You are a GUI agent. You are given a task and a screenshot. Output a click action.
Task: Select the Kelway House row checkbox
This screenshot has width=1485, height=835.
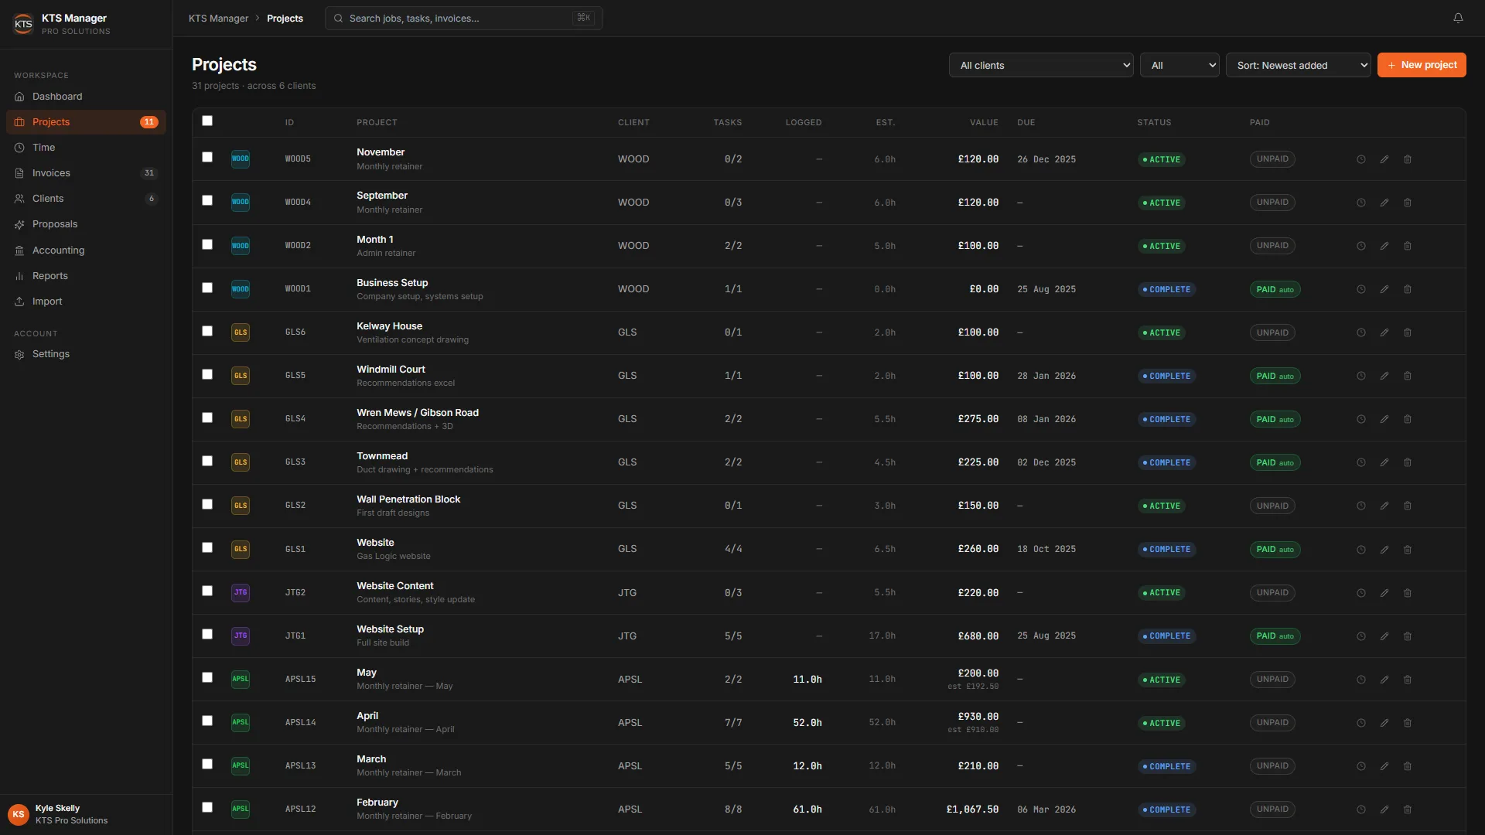click(x=207, y=331)
